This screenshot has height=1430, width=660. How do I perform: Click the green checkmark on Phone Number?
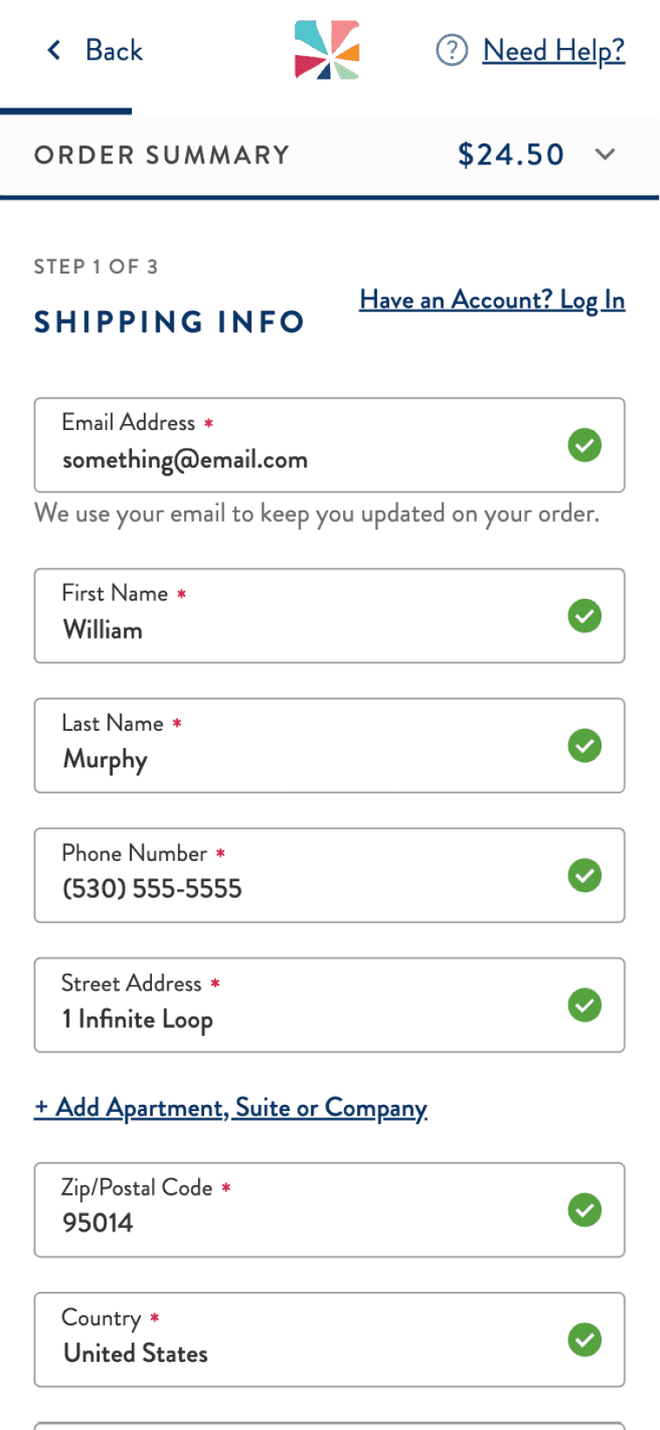pyautogui.click(x=585, y=875)
